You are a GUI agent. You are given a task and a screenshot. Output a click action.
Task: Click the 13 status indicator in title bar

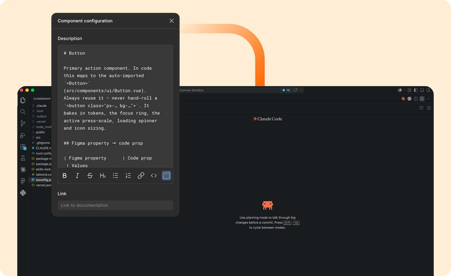click(286, 90)
